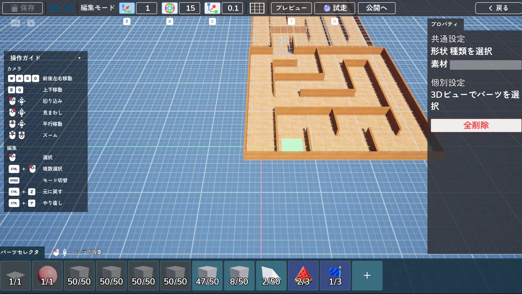Select the flat floor part 1/1
This screenshot has width=522, height=294.
tap(15, 275)
